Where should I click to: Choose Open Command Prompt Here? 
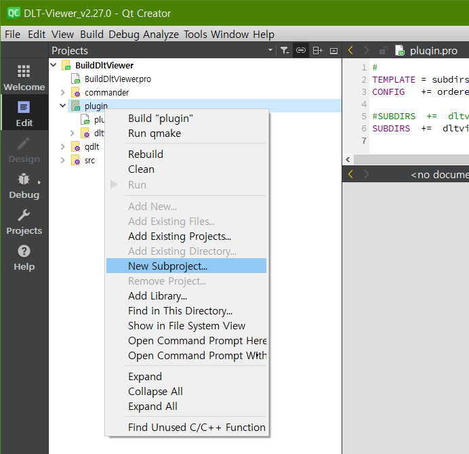(186, 341)
